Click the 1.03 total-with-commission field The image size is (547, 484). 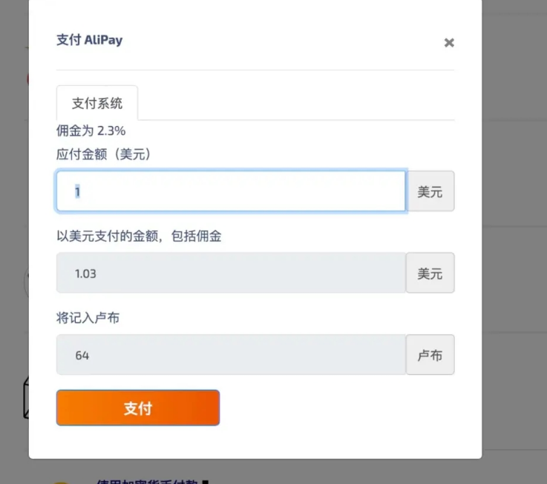point(231,273)
